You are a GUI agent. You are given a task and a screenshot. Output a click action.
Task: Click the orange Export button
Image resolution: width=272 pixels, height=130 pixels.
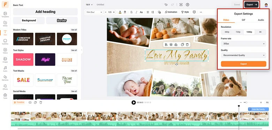click(243, 64)
